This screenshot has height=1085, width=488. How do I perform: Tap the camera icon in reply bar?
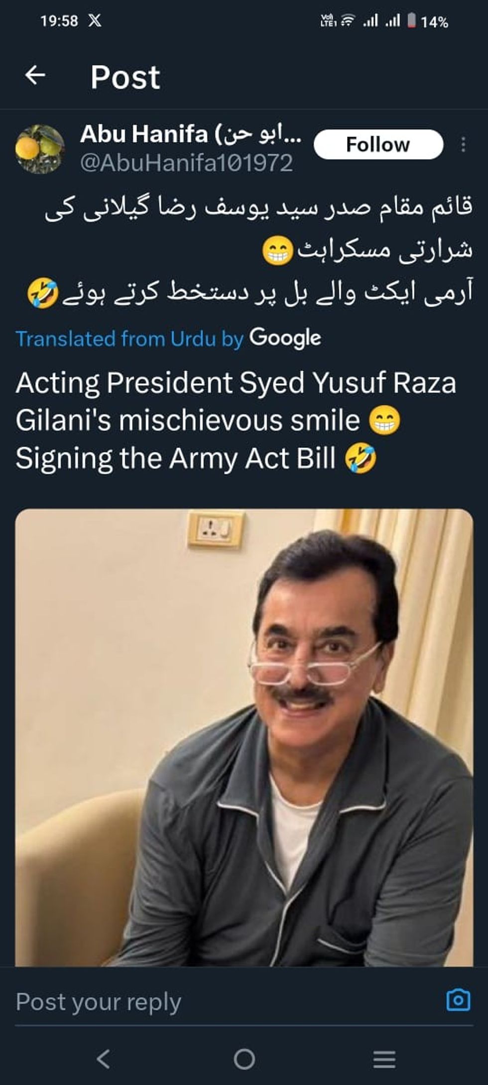458,1000
